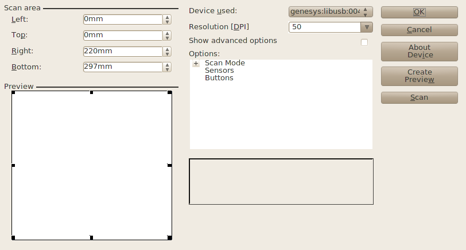Increase the Top value with up arrow

[168, 33]
